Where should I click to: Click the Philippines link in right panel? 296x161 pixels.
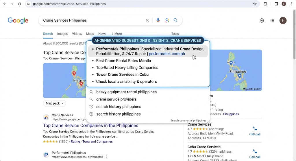(231, 114)
